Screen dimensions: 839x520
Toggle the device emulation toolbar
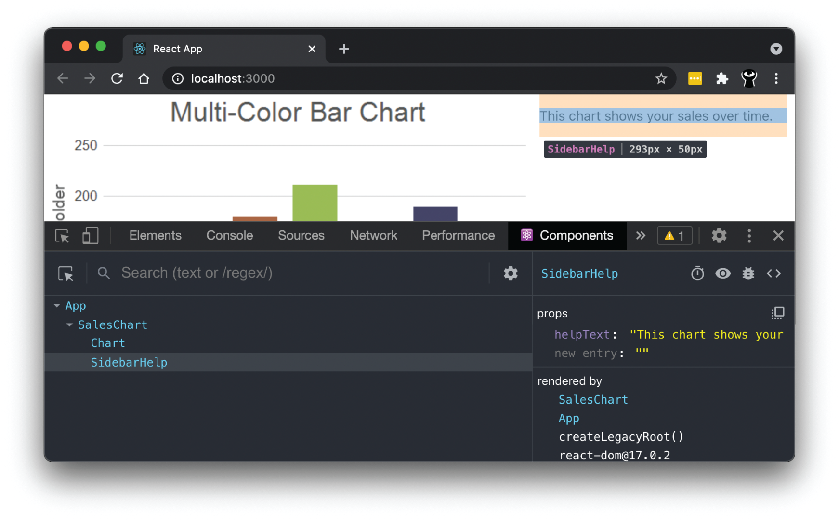click(90, 236)
